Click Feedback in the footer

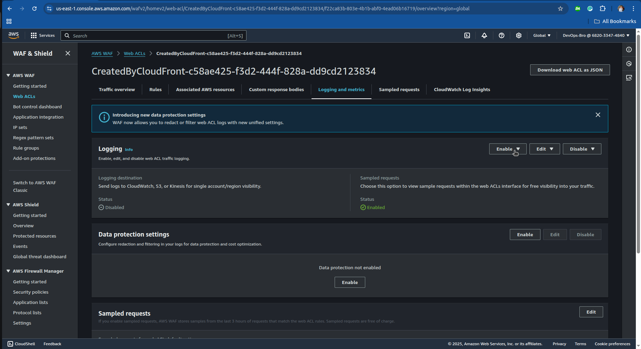pyautogui.click(x=52, y=344)
